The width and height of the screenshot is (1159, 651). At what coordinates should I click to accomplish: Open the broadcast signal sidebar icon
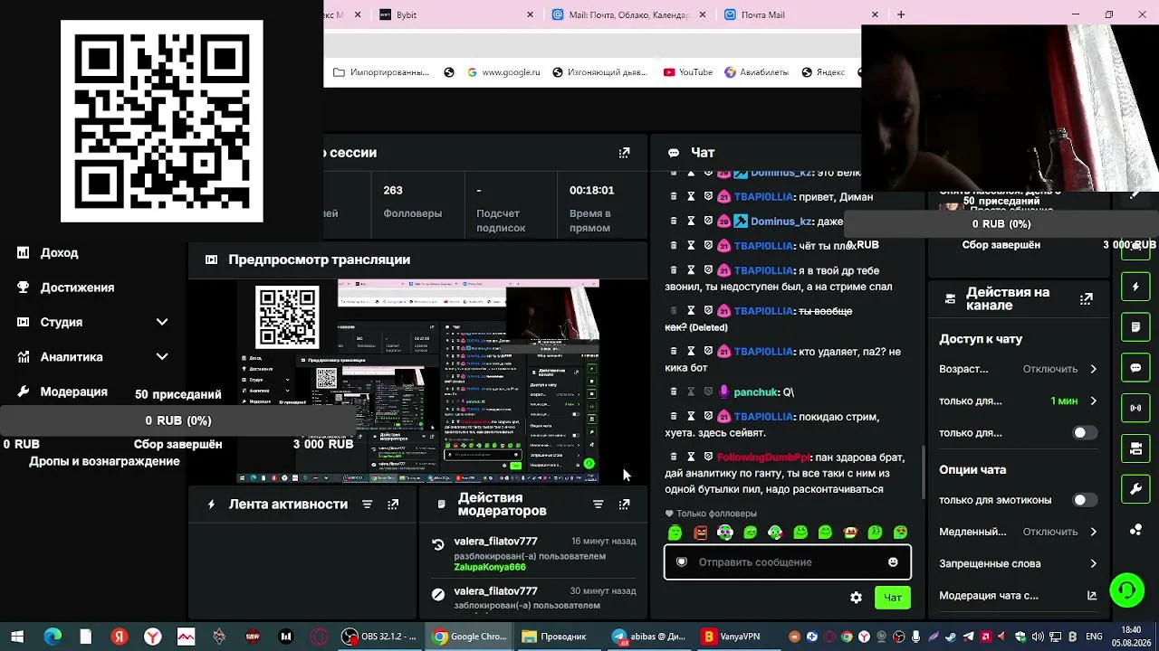[x=1135, y=408]
